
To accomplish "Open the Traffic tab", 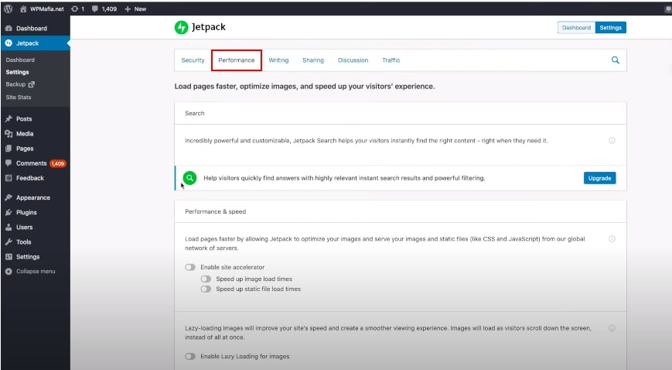I will (x=391, y=60).
